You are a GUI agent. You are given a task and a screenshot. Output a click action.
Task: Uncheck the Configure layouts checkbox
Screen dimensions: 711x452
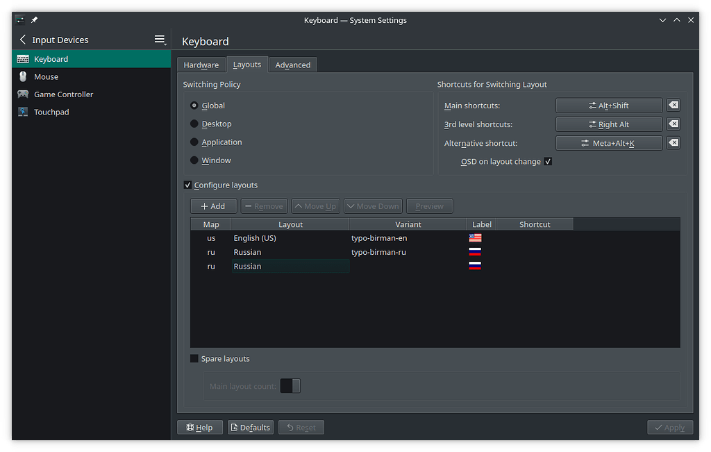click(x=187, y=185)
